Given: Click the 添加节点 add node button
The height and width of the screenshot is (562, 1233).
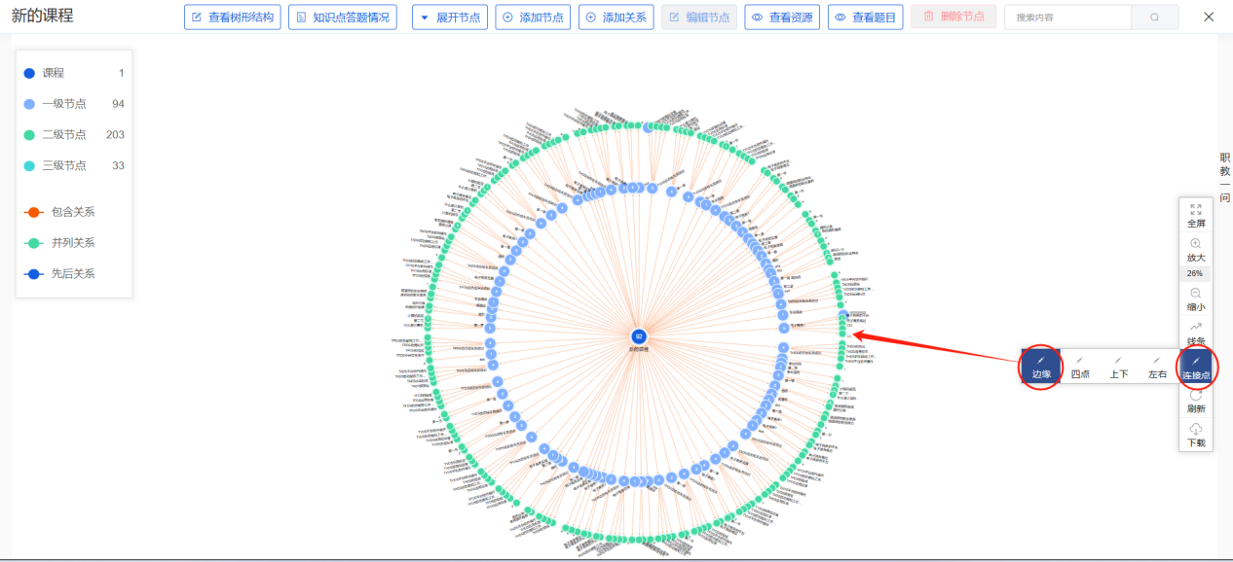Looking at the screenshot, I should coord(533,18).
